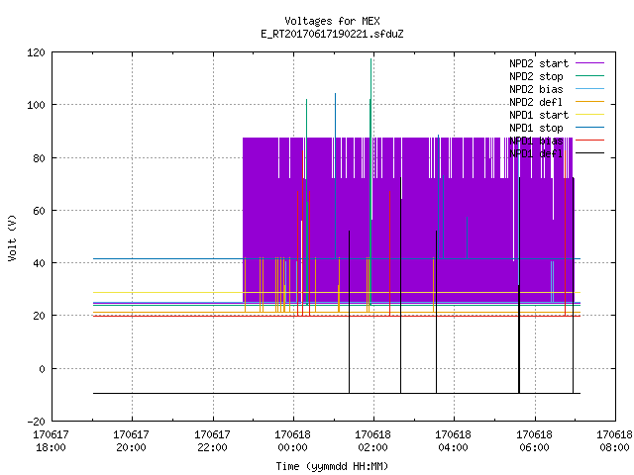Click the 'Volt (V)' y-axis label

click(x=12, y=237)
